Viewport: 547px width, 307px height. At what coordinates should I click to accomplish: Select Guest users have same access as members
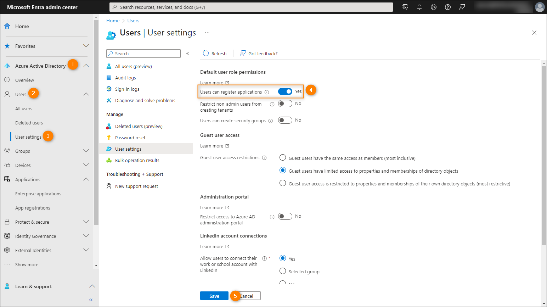click(x=283, y=157)
